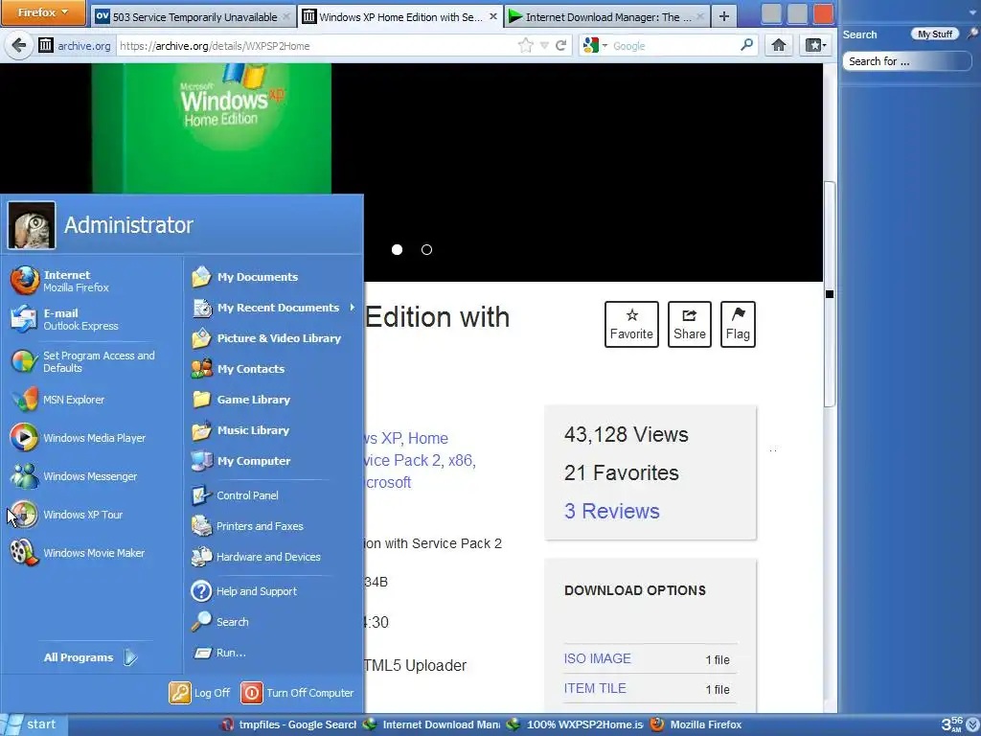
Task: Switch to tmpfiles - Google Search taskbar item
Action: (x=289, y=724)
